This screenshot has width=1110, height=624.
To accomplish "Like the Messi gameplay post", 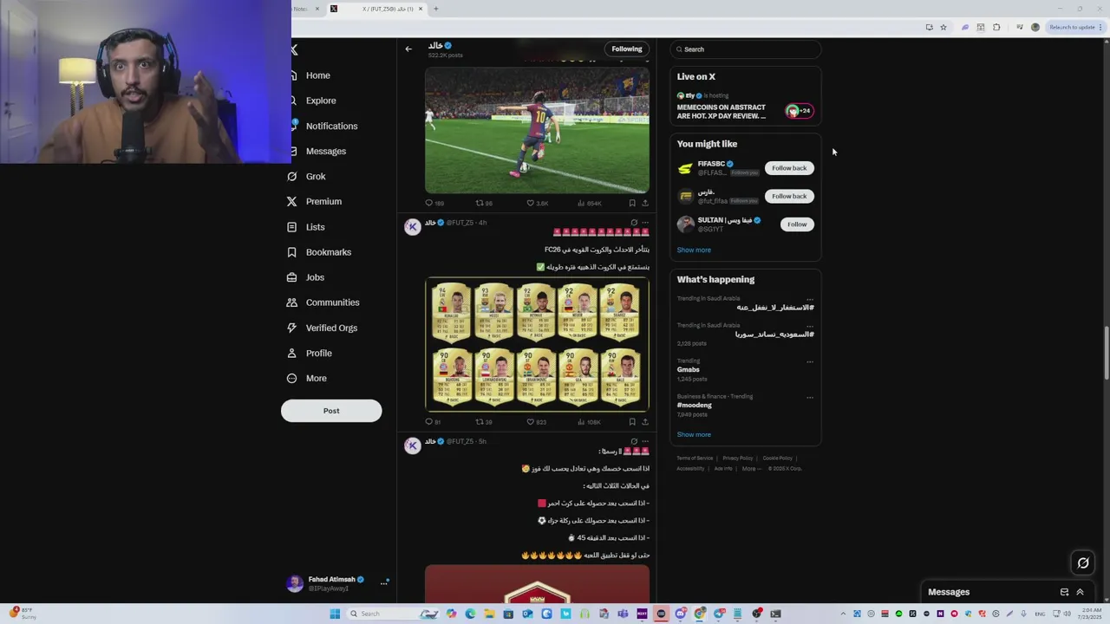I will [538, 203].
